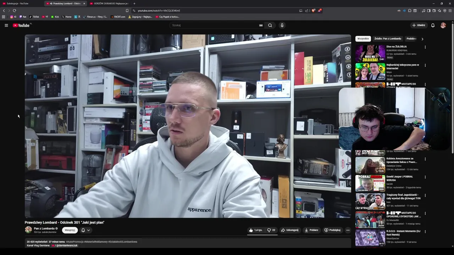Open YouTube notifications bell
Screen dimensions: 454x255
(433, 25)
